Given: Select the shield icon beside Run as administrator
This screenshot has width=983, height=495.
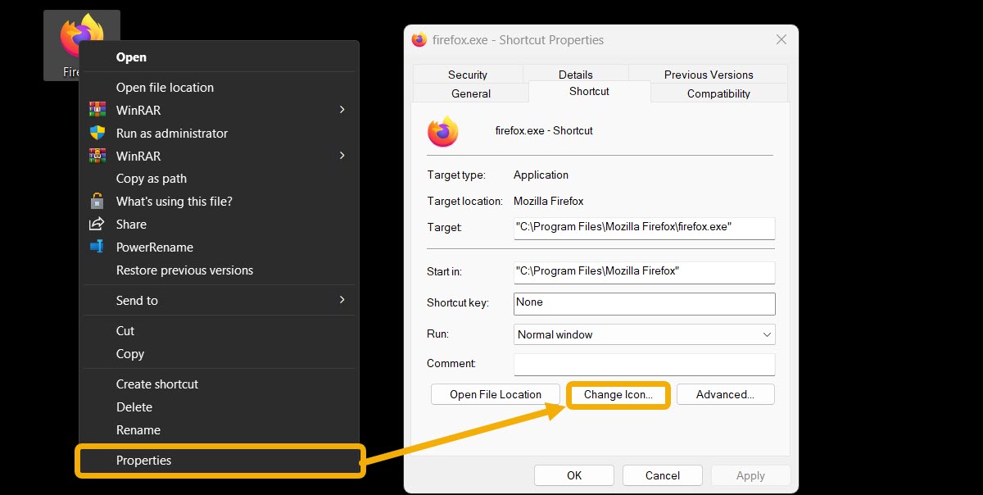Looking at the screenshot, I should pyautogui.click(x=97, y=133).
